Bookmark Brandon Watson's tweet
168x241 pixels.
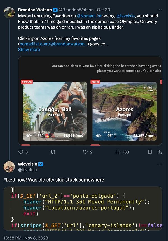(150, 152)
